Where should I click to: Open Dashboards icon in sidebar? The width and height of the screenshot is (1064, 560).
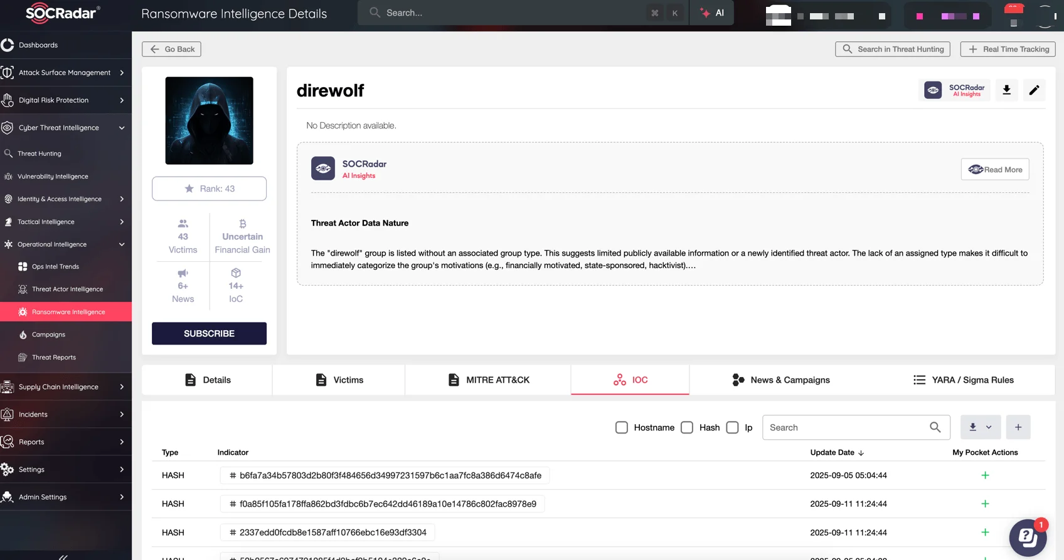8,45
